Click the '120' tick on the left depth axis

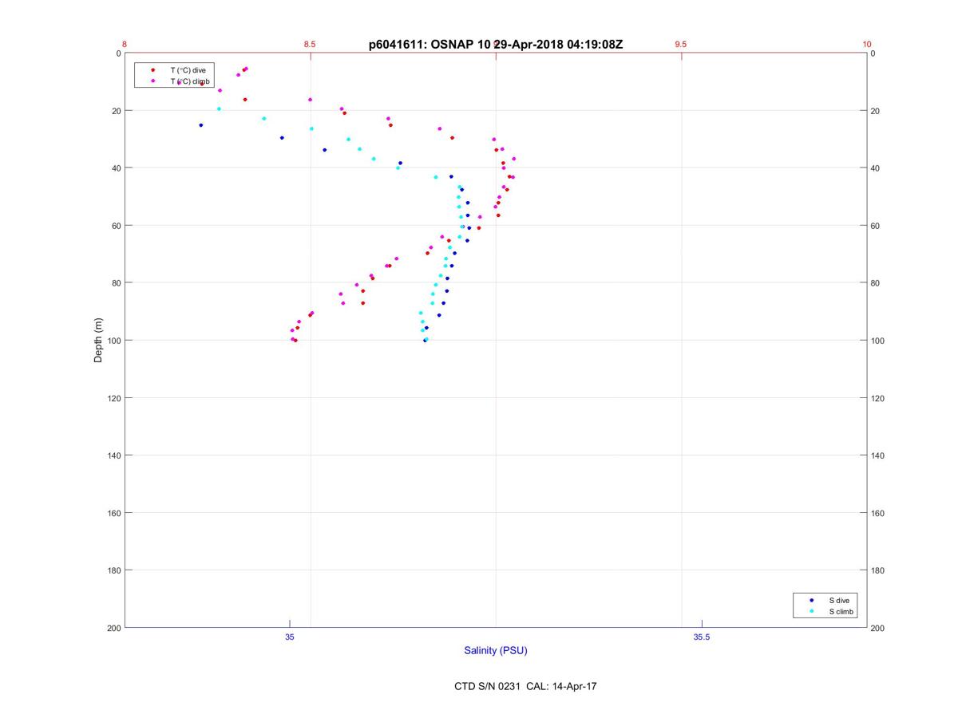113,398
